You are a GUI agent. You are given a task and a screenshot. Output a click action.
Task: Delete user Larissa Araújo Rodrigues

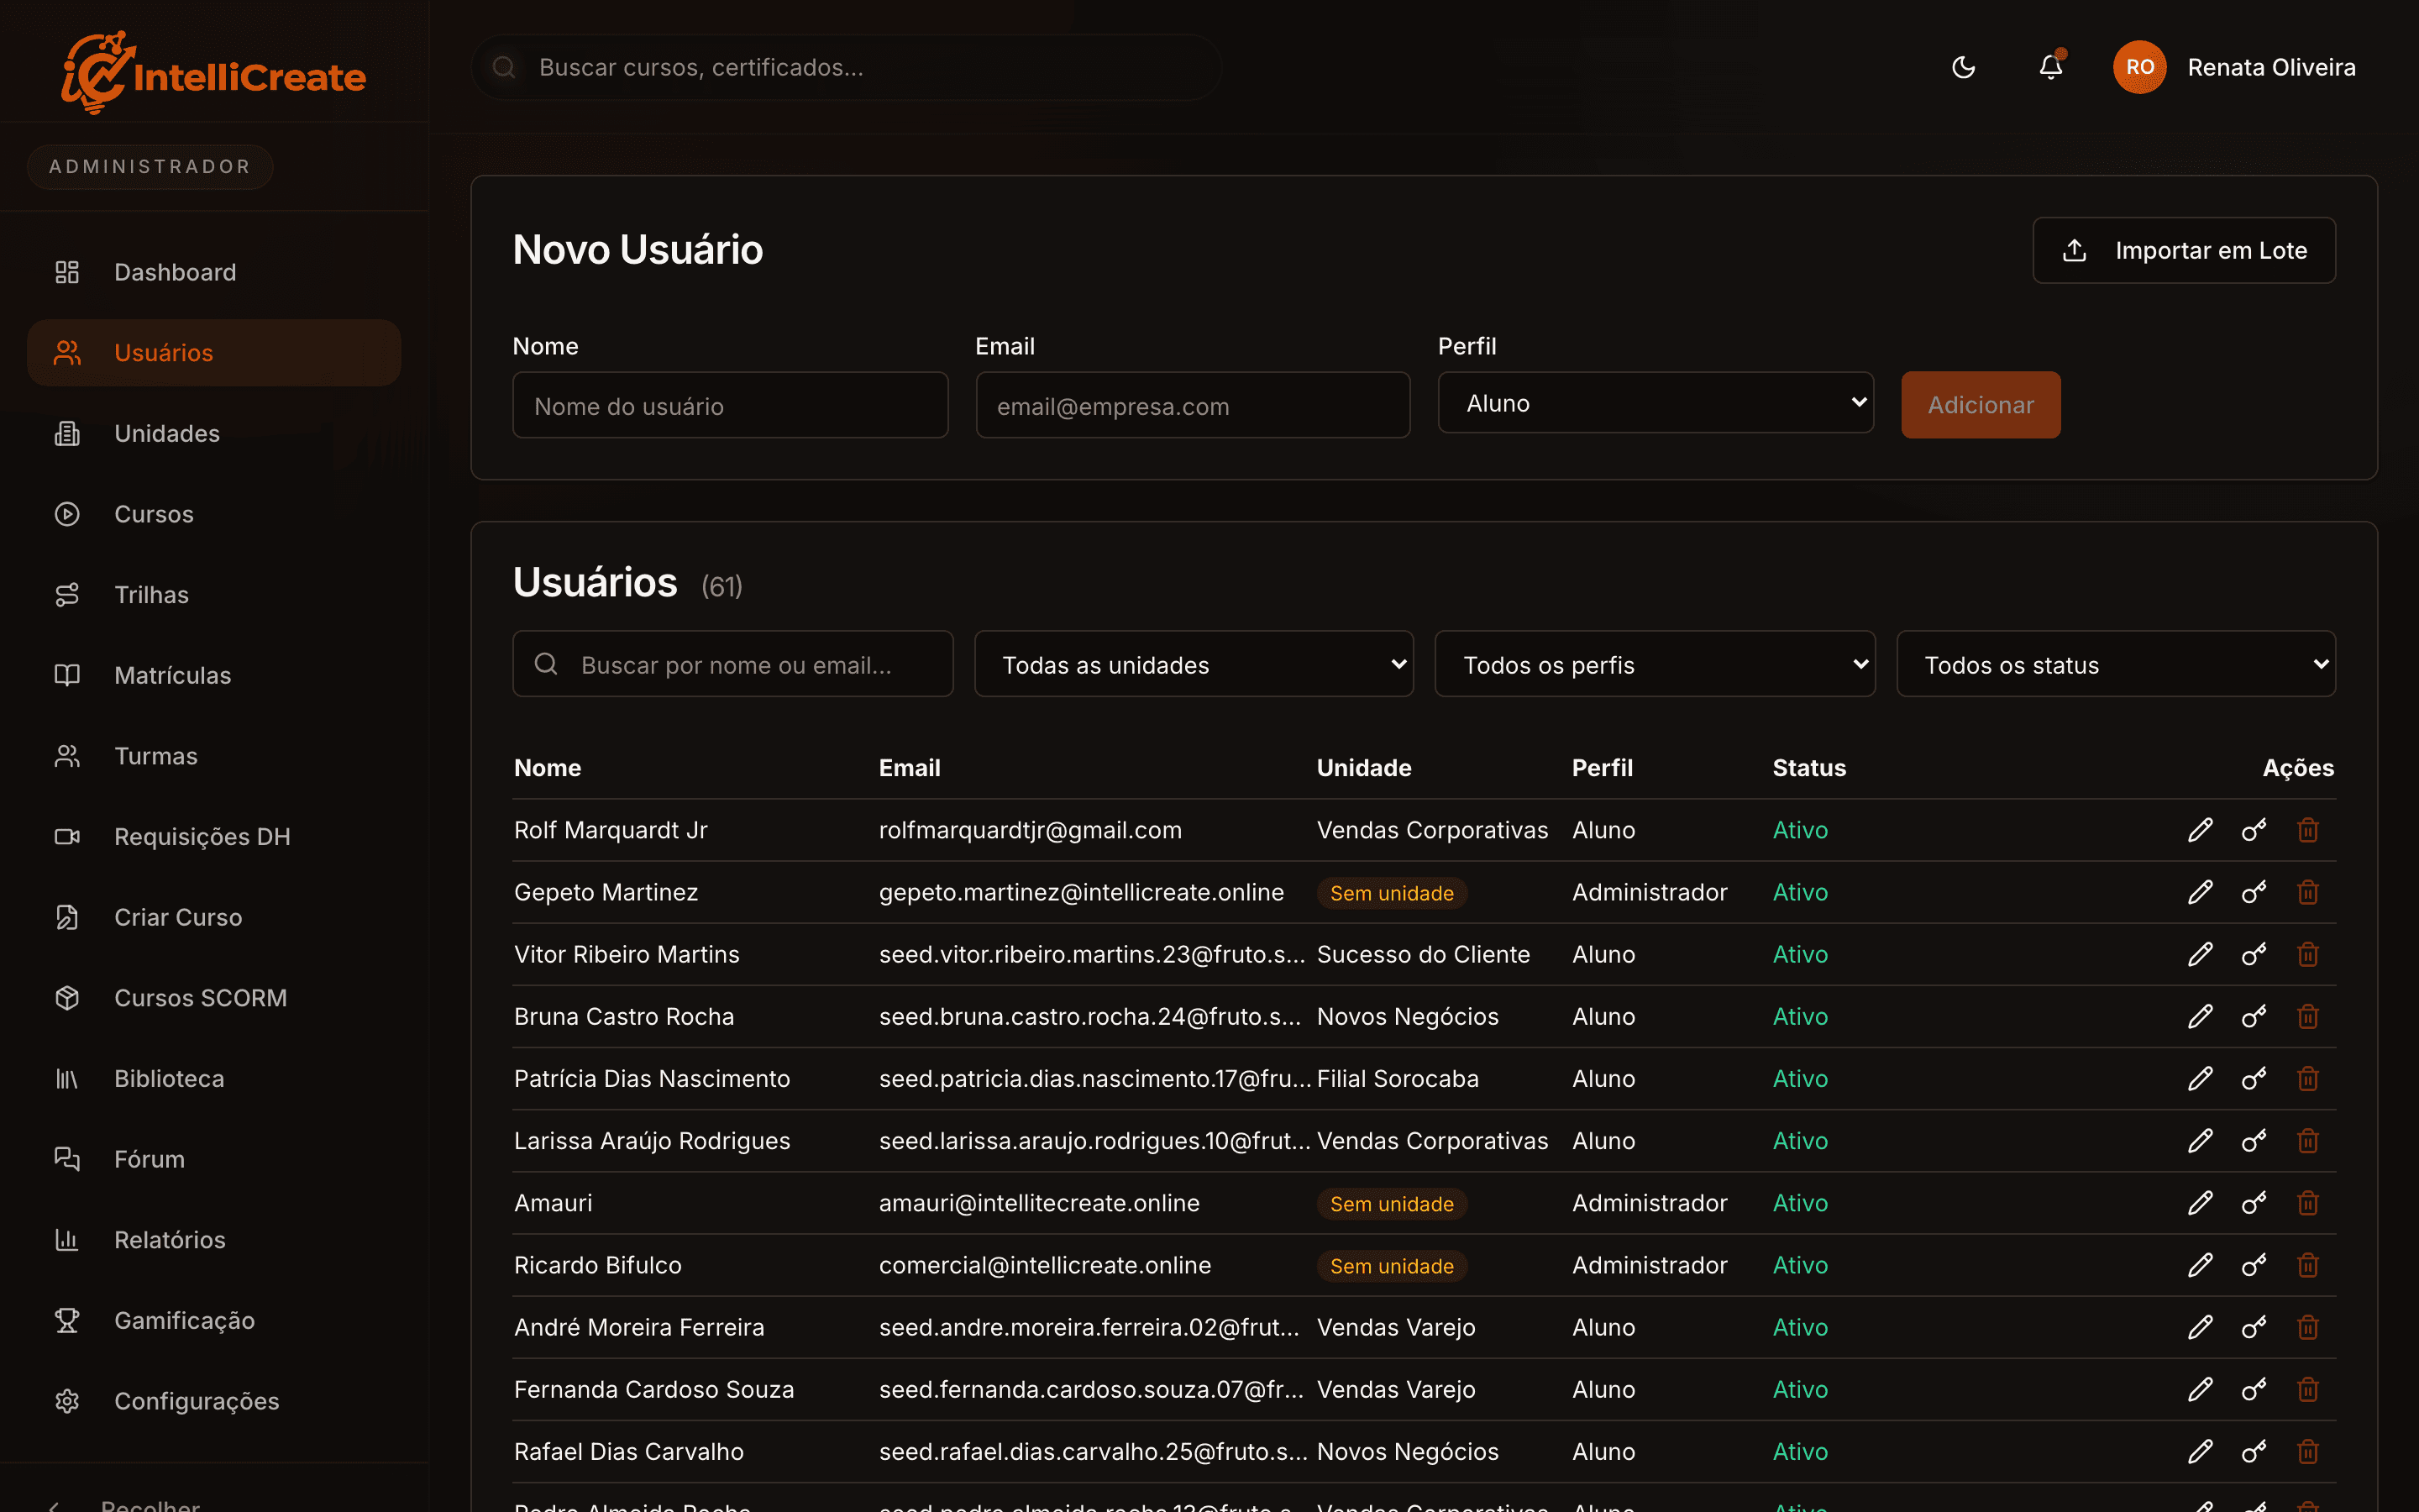click(2308, 1141)
